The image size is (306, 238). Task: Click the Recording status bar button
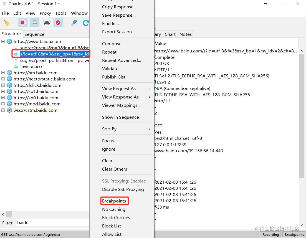[x=270, y=234]
